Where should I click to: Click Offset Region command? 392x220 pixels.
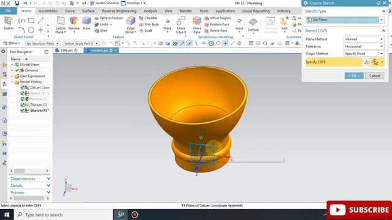pos(217,18)
